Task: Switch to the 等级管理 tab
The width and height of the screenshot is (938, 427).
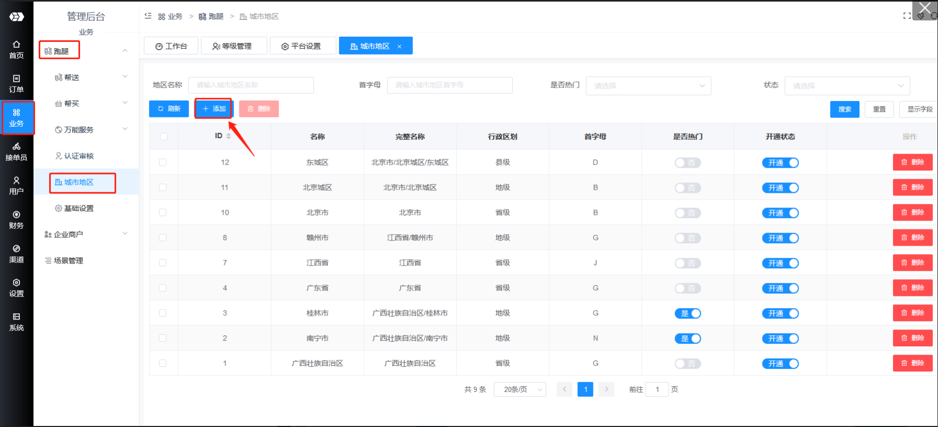Action: [234, 46]
